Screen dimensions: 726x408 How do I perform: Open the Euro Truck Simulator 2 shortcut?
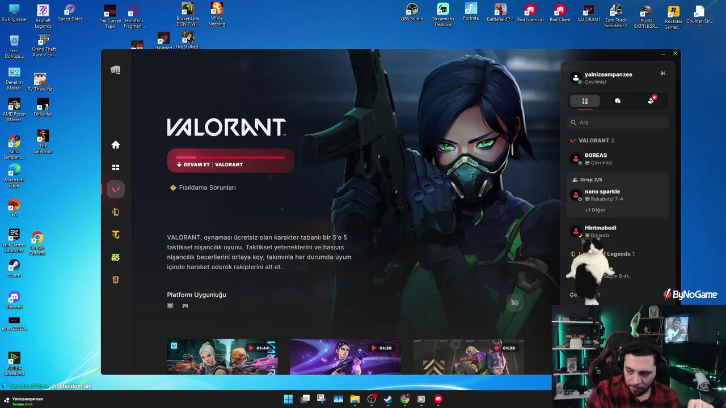click(616, 16)
